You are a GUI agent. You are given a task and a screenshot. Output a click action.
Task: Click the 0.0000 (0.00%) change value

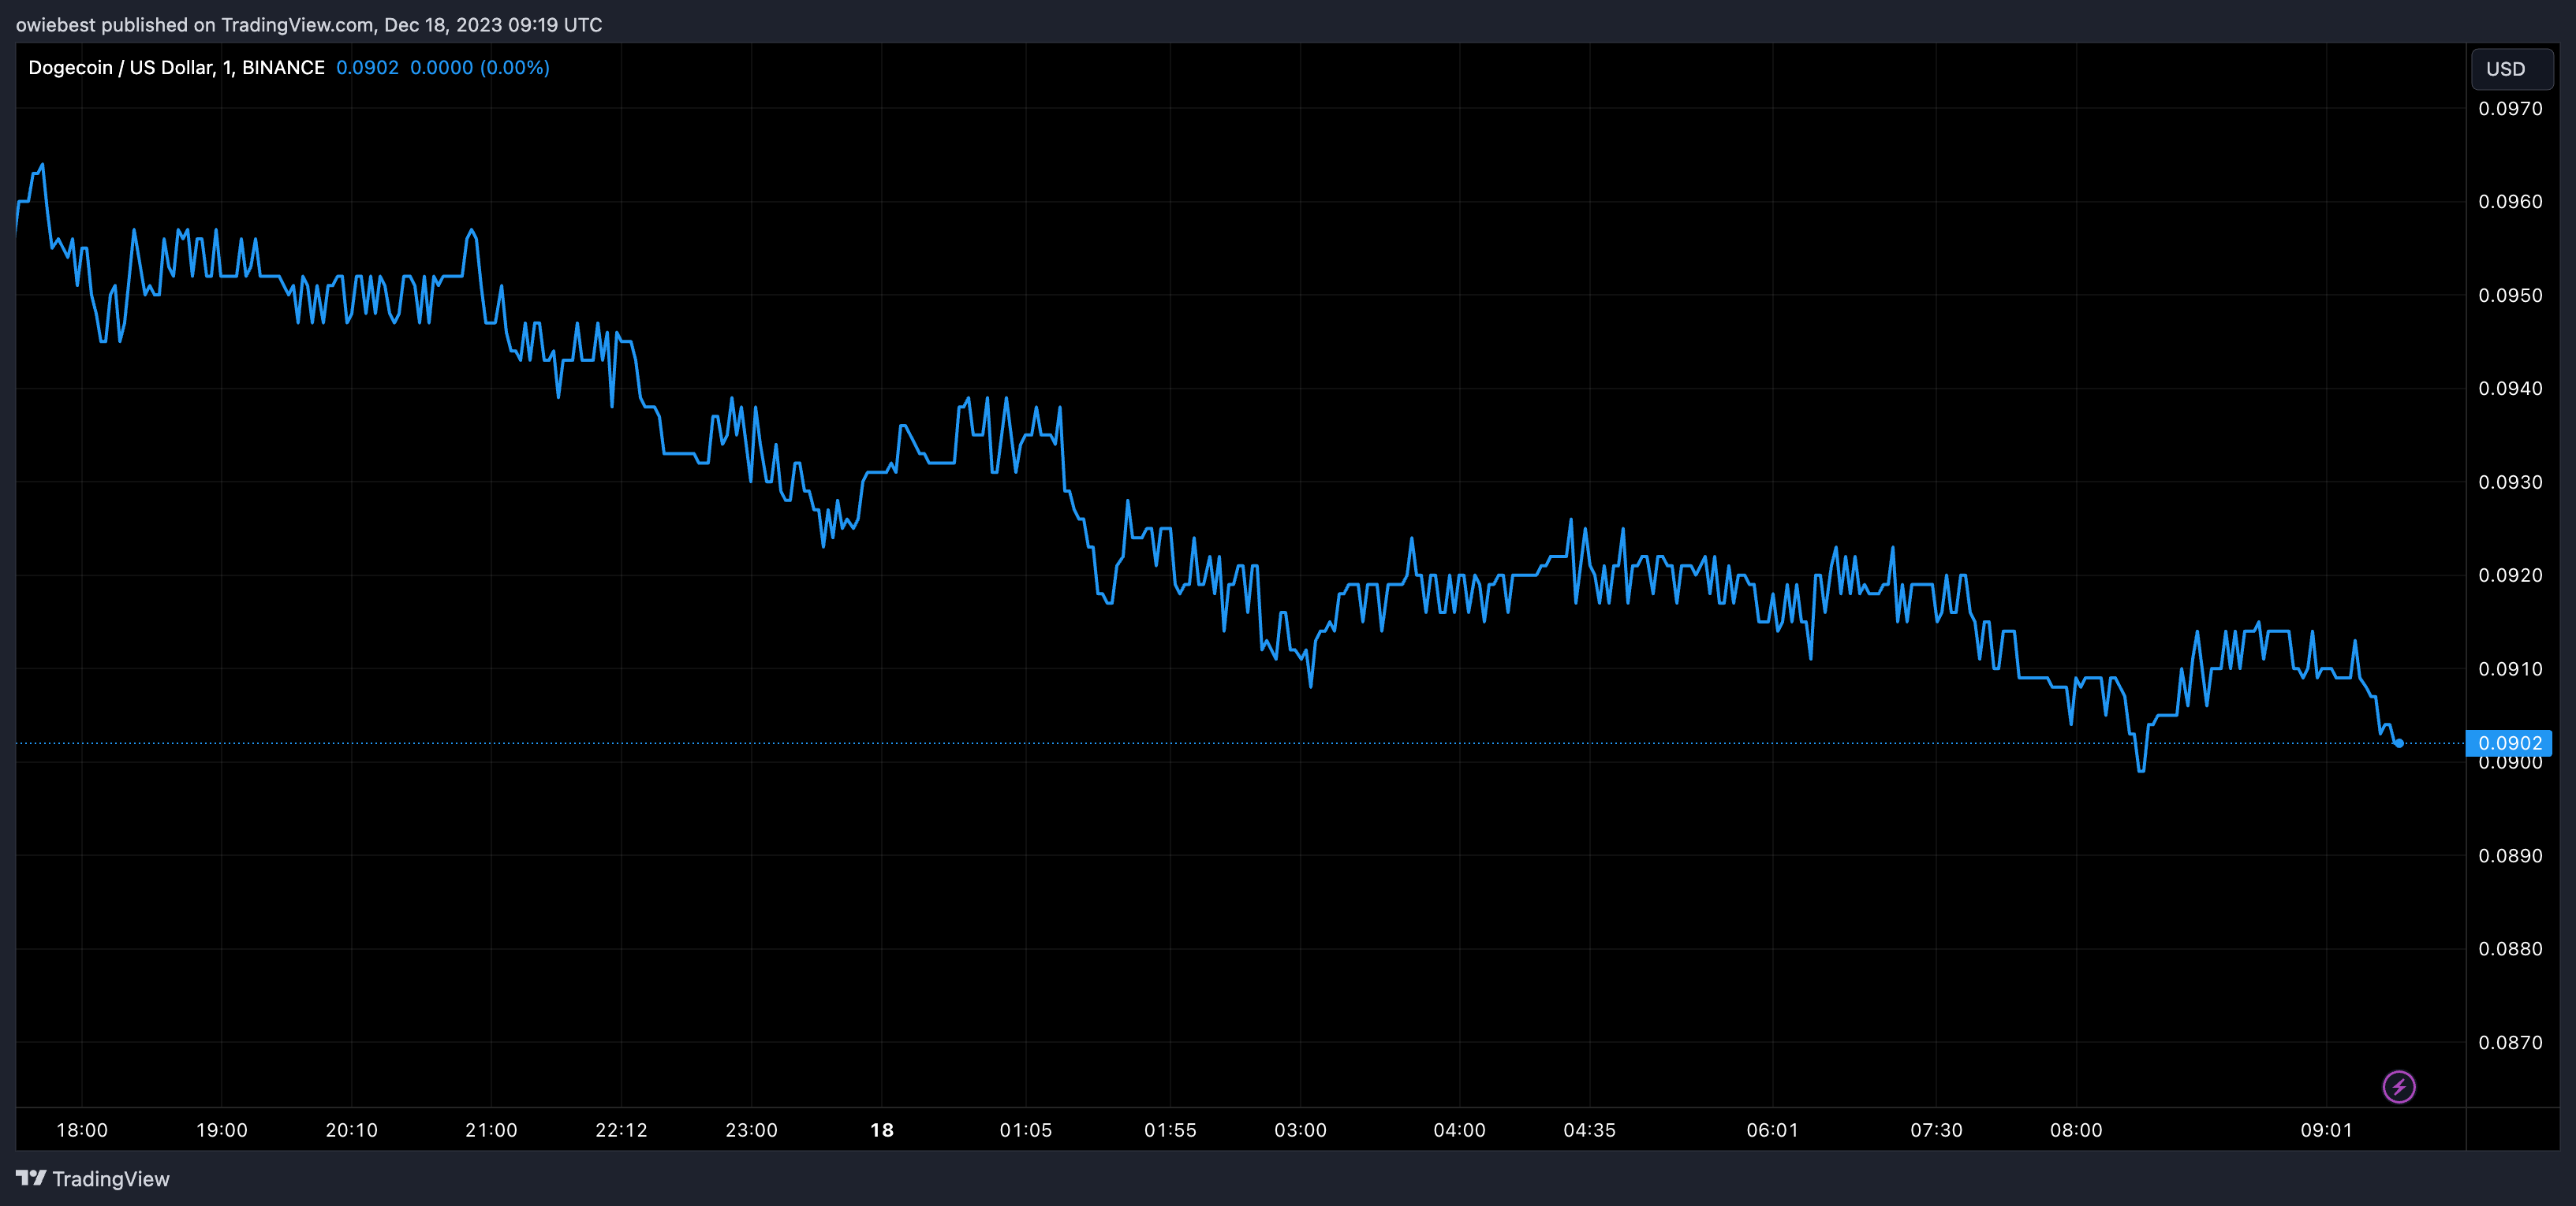[479, 67]
